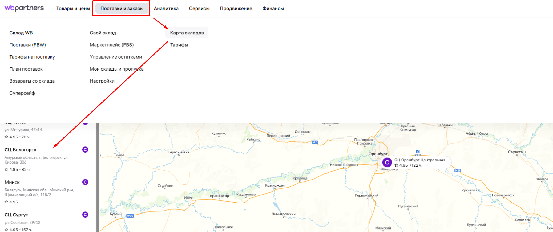Click the Илек town label on map

pyautogui.click(x=188, y=198)
